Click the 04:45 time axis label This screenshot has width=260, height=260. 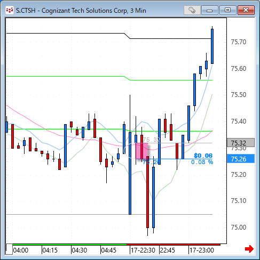[109, 250]
